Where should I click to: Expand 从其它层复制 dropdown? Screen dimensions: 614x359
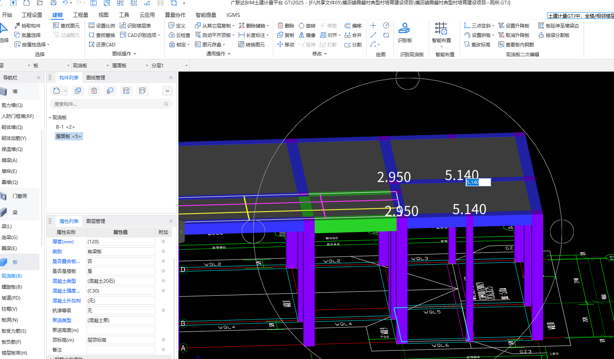(234, 26)
